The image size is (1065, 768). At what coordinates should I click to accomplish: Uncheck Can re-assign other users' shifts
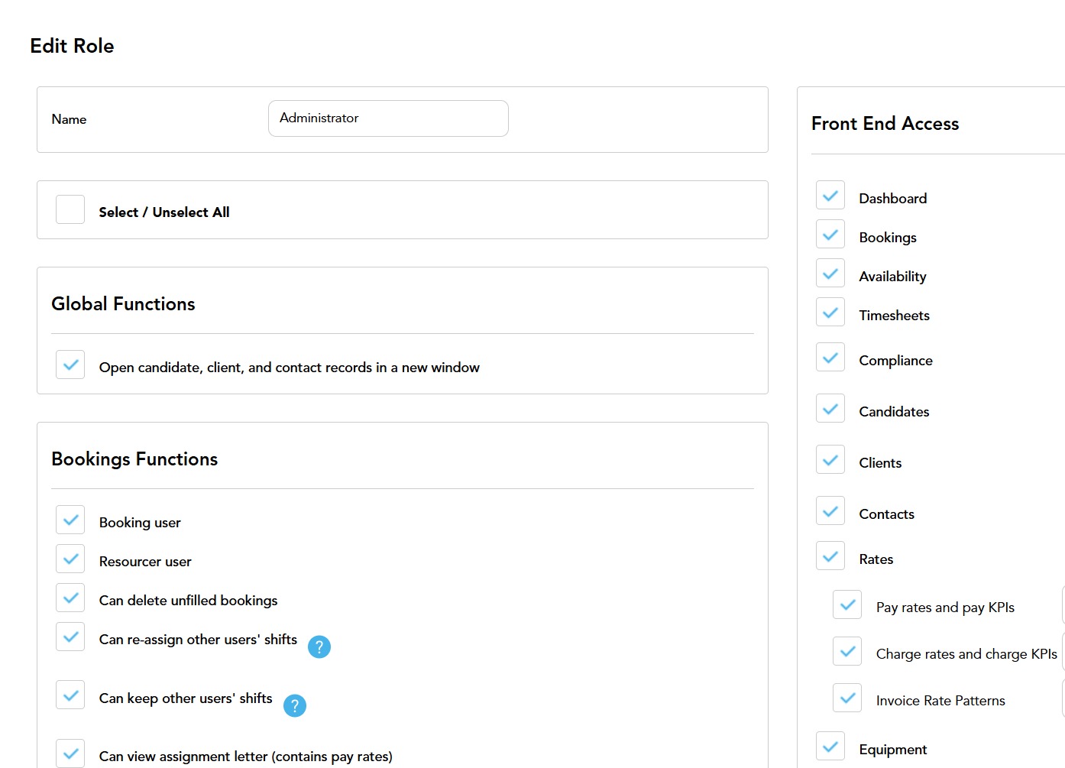(70, 637)
